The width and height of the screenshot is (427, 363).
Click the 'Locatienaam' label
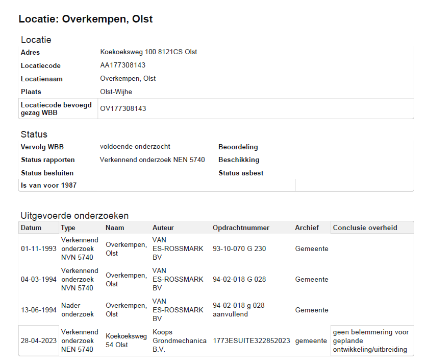[42, 79]
